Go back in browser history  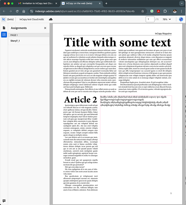click(x=4, y=11)
